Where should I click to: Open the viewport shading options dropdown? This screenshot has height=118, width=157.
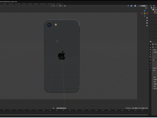click(148, 6)
